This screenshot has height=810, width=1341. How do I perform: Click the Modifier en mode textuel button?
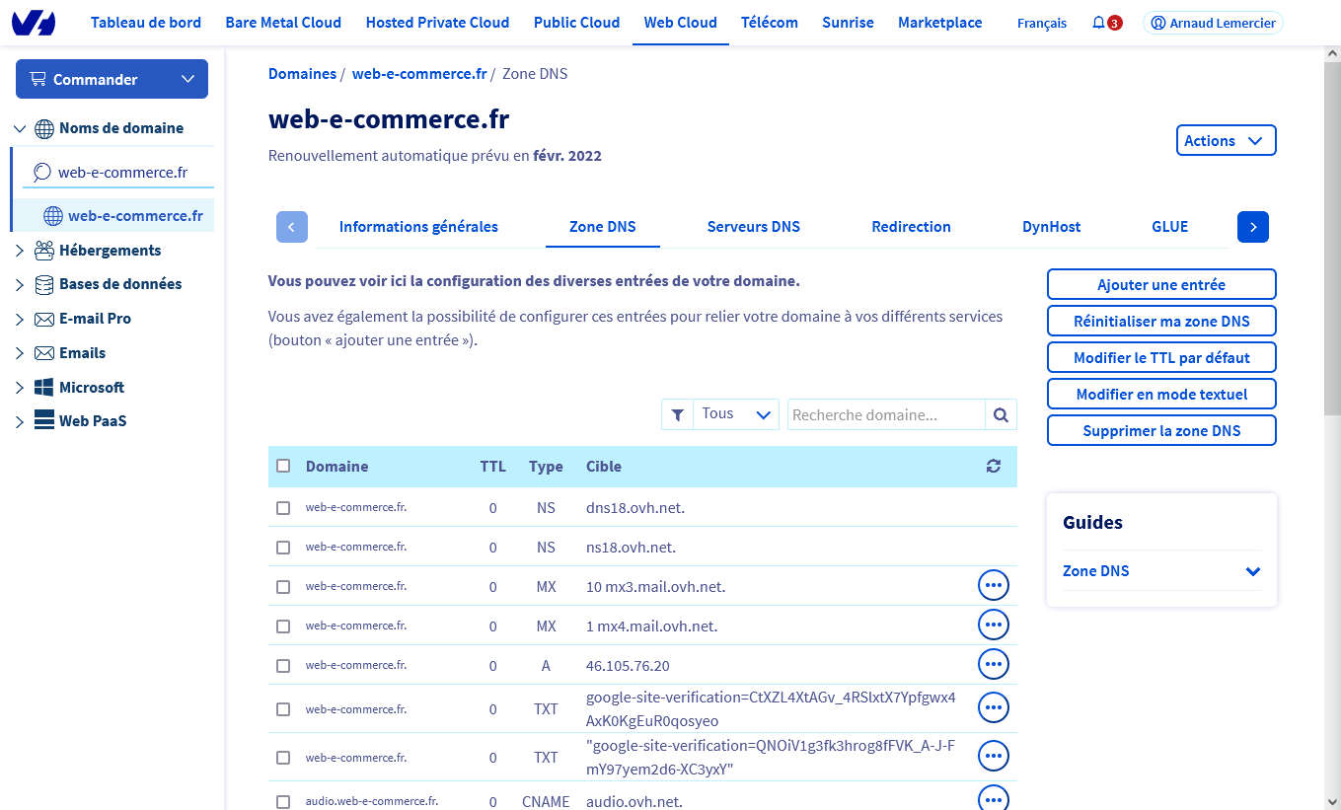(x=1160, y=395)
